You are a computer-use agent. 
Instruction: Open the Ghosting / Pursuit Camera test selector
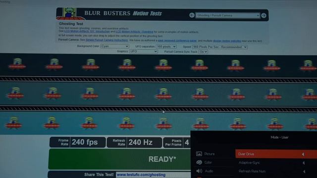pos(228,15)
